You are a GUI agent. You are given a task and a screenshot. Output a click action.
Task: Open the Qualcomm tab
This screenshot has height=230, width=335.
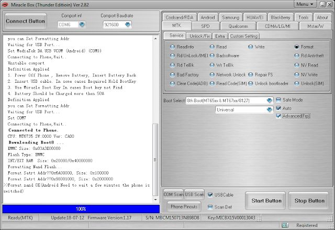click(x=238, y=26)
